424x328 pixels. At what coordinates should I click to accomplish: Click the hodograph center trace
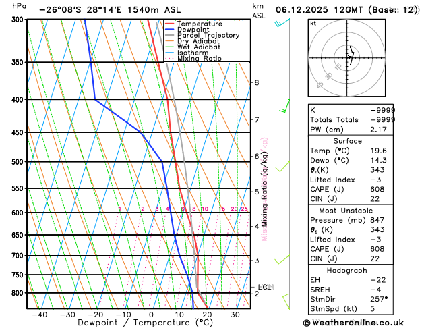point(351,56)
